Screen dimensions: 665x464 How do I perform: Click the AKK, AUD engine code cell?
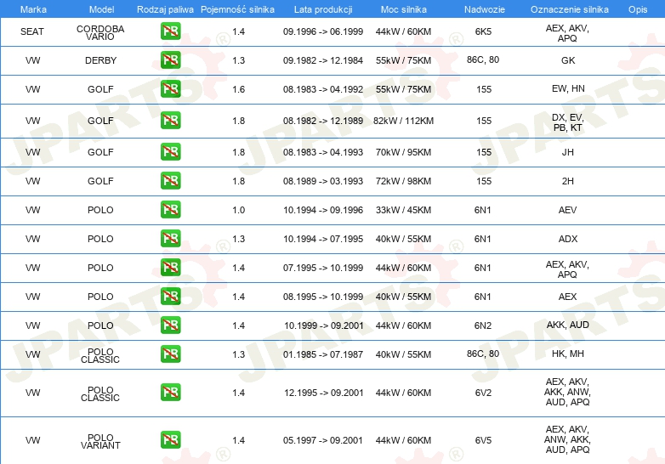[x=568, y=325]
